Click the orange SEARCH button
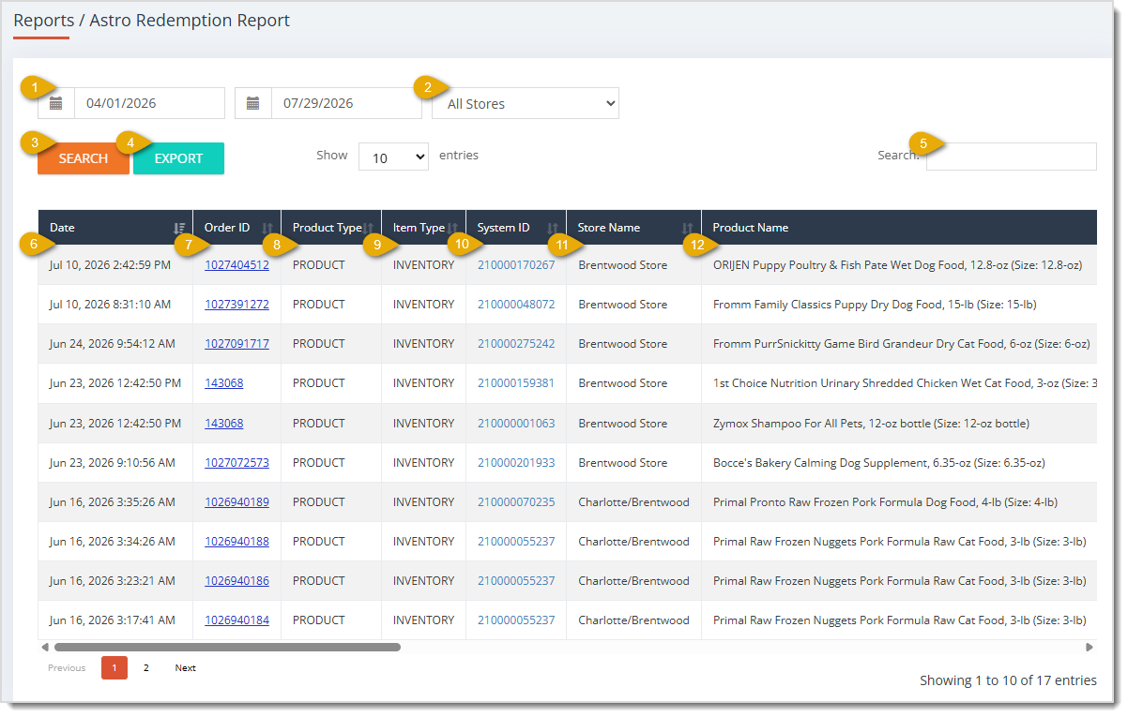 pyautogui.click(x=84, y=158)
